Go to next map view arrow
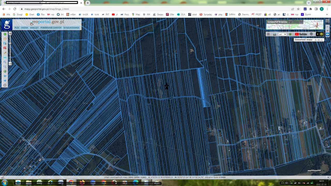 click(x=5, y=81)
